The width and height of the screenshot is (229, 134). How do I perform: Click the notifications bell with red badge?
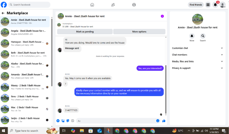pos(215,5)
